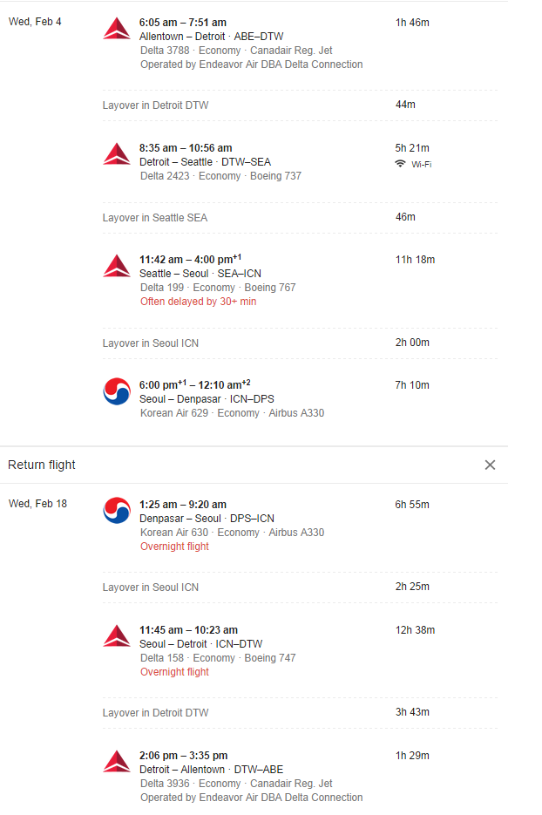Click 'Overnight flight' under Korean Air 630
The height and width of the screenshot is (815, 542).
point(174,547)
